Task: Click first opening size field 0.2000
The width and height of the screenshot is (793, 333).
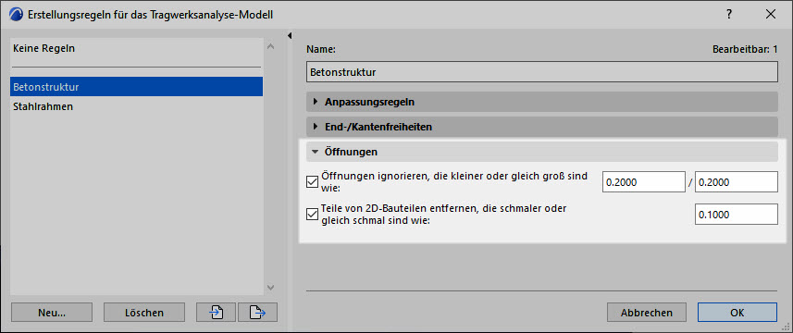Action: pyautogui.click(x=644, y=182)
